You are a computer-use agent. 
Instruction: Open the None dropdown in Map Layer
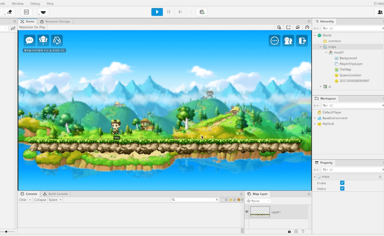258,201
